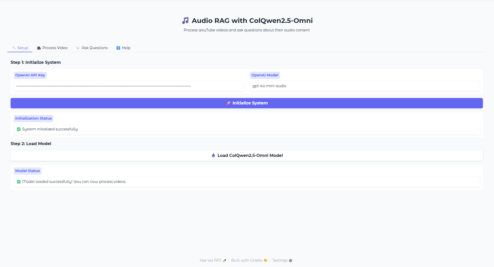Click the Initialization Status label badge
The image size is (494, 267).
coord(33,118)
